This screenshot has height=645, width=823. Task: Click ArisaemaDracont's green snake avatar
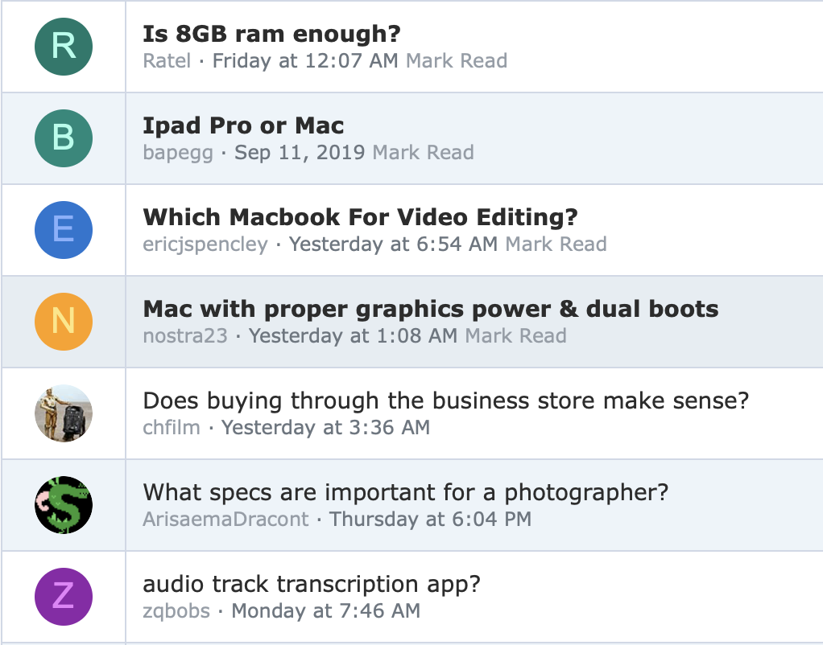pos(64,505)
